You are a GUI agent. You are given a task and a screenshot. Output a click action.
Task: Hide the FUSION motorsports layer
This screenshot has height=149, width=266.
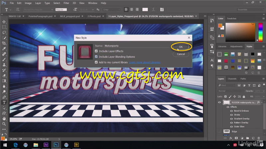coord(219,102)
